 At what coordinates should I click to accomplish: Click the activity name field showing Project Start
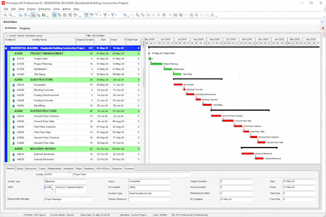pos(131,174)
